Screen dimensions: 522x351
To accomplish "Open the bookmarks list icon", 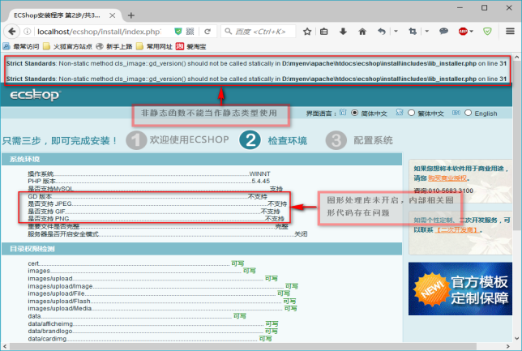I will click(x=324, y=32).
